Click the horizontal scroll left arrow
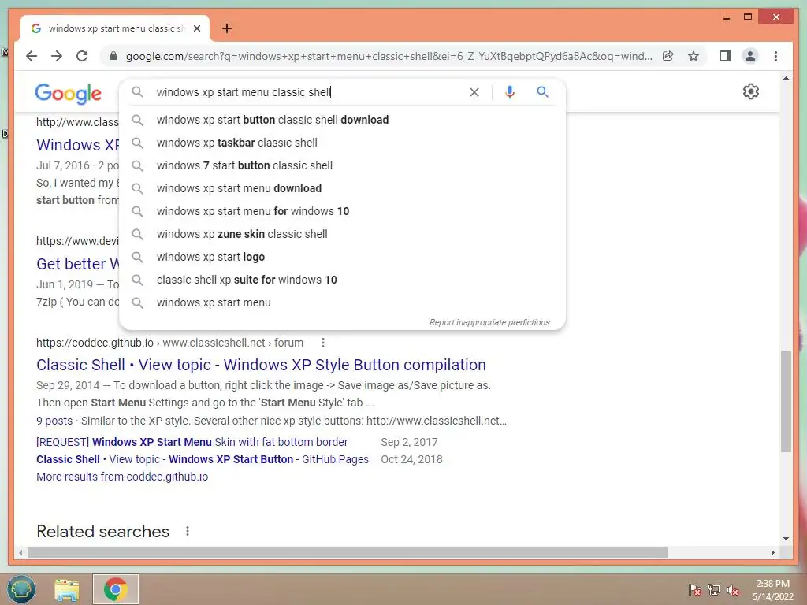The image size is (807, 605). pos(20,552)
